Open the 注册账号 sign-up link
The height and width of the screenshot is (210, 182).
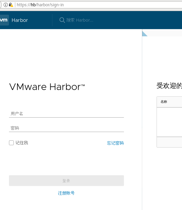(x=66, y=193)
